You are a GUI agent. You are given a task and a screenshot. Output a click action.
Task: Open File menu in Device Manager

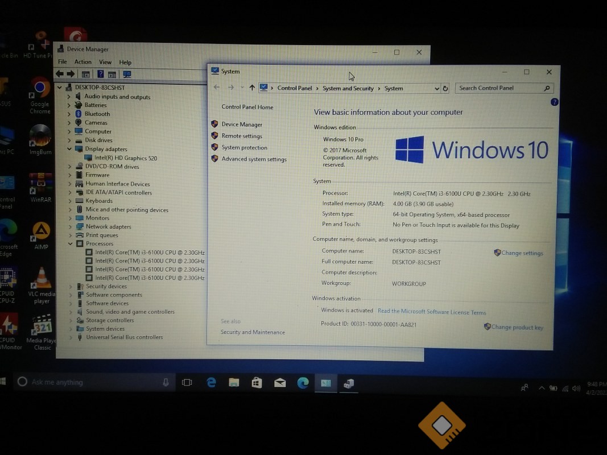[63, 61]
